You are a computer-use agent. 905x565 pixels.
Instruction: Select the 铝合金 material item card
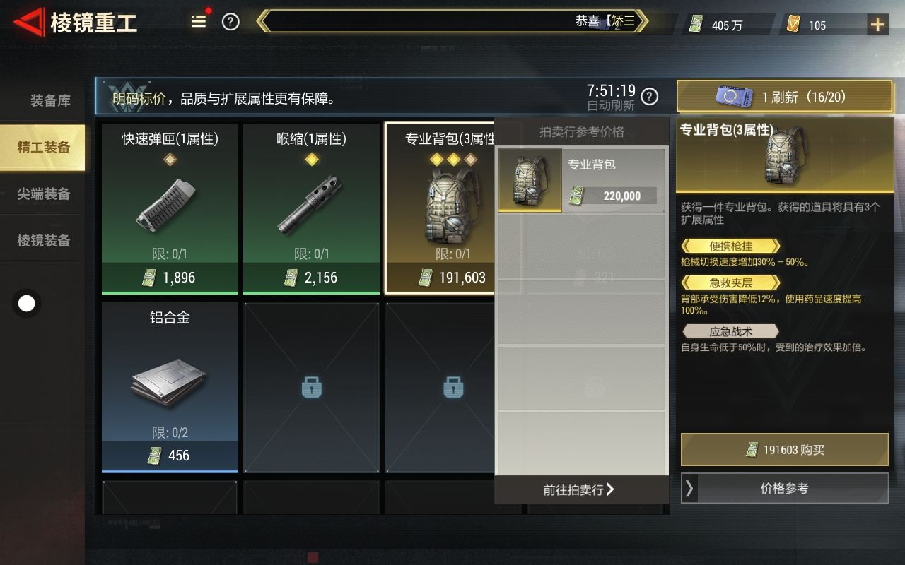point(170,387)
